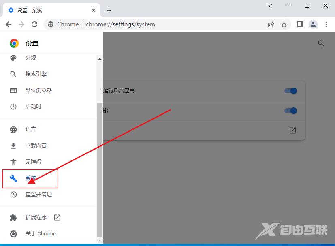Click 关于 Chrome link
This screenshot has height=246, width=335.
click(x=41, y=233)
